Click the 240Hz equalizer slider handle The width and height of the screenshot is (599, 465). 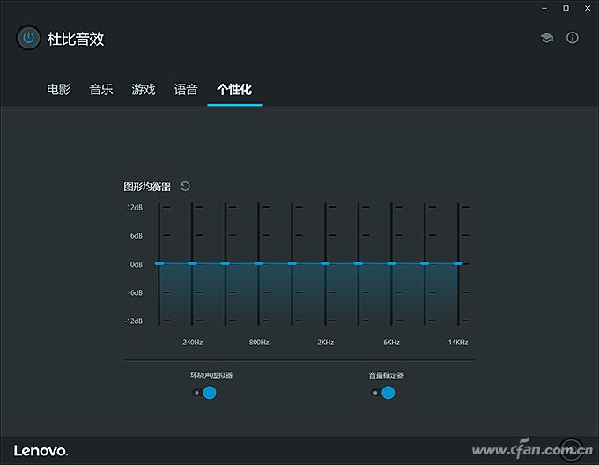[192, 264]
